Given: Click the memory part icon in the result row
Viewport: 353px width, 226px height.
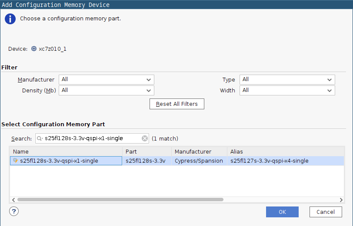Looking at the screenshot, I should pos(15,160).
